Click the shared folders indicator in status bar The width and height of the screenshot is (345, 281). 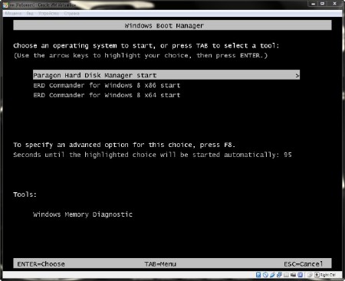pyautogui.click(x=286, y=275)
